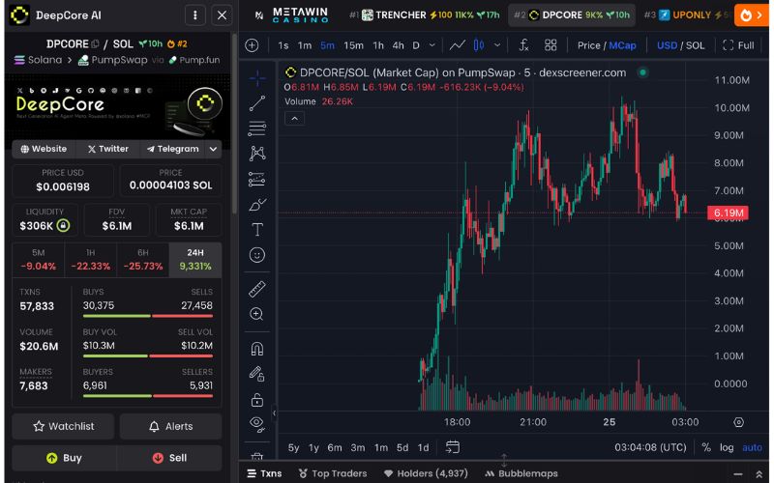Select the 5M change stats tab
This screenshot has height=483, width=774.
[38, 260]
